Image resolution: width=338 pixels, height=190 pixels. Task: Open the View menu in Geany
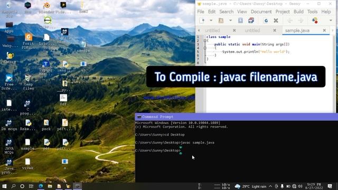(x=242, y=12)
